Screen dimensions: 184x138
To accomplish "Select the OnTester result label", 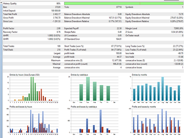I will (x=132, y=35).
